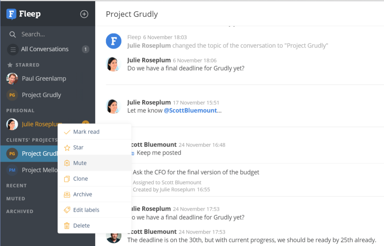Expand the Recent conversations section
Viewport: 384px width, 246px height.
[16, 186]
